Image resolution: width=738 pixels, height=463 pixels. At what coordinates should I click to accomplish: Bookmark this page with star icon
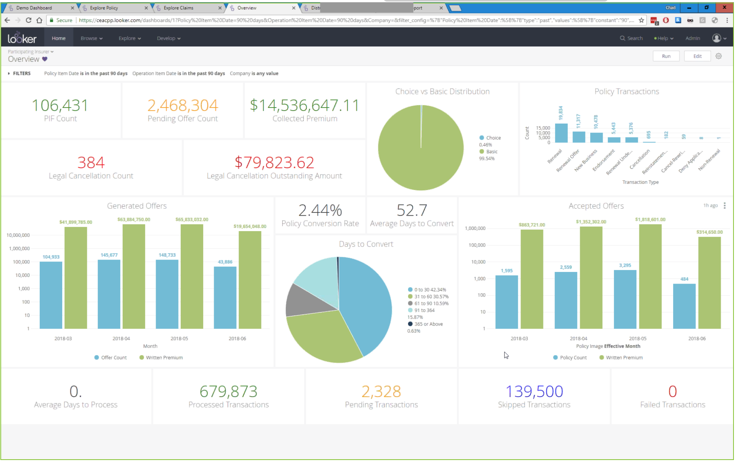[642, 20]
